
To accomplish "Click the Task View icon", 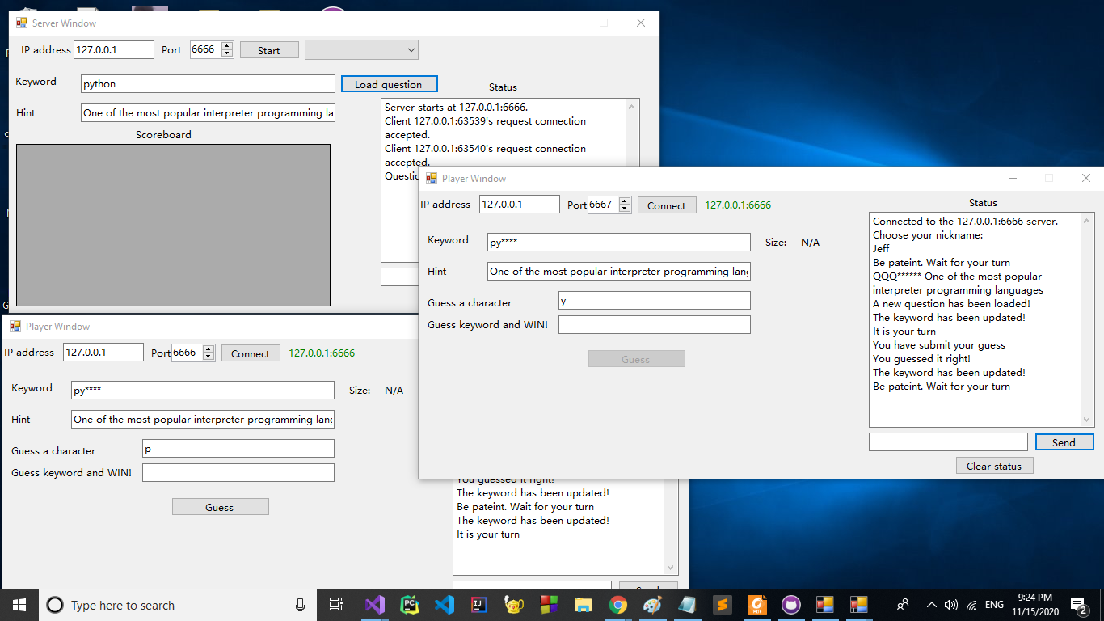I will point(336,605).
